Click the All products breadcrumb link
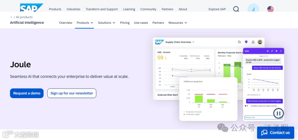Image resolution: width=298 pixels, height=140 pixels. 24,17
